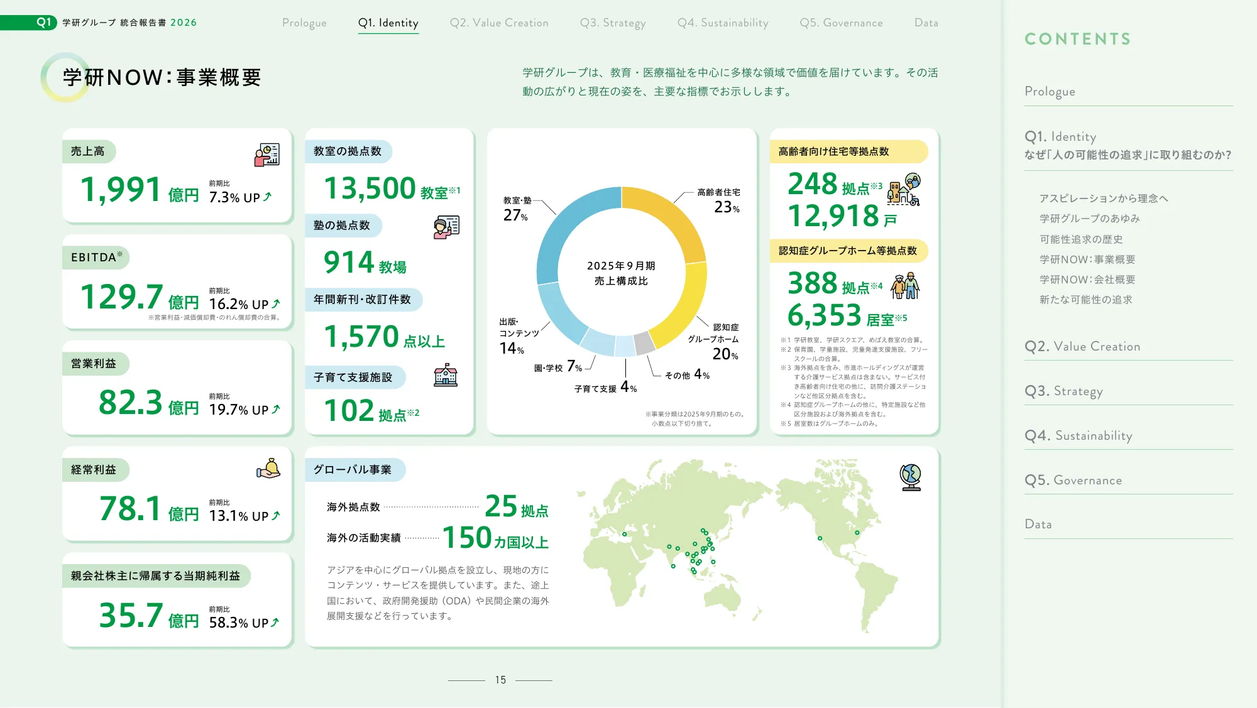Image resolution: width=1257 pixels, height=708 pixels.
Task: Click the 1,991 億円 sales figure
Action: point(139,190)
